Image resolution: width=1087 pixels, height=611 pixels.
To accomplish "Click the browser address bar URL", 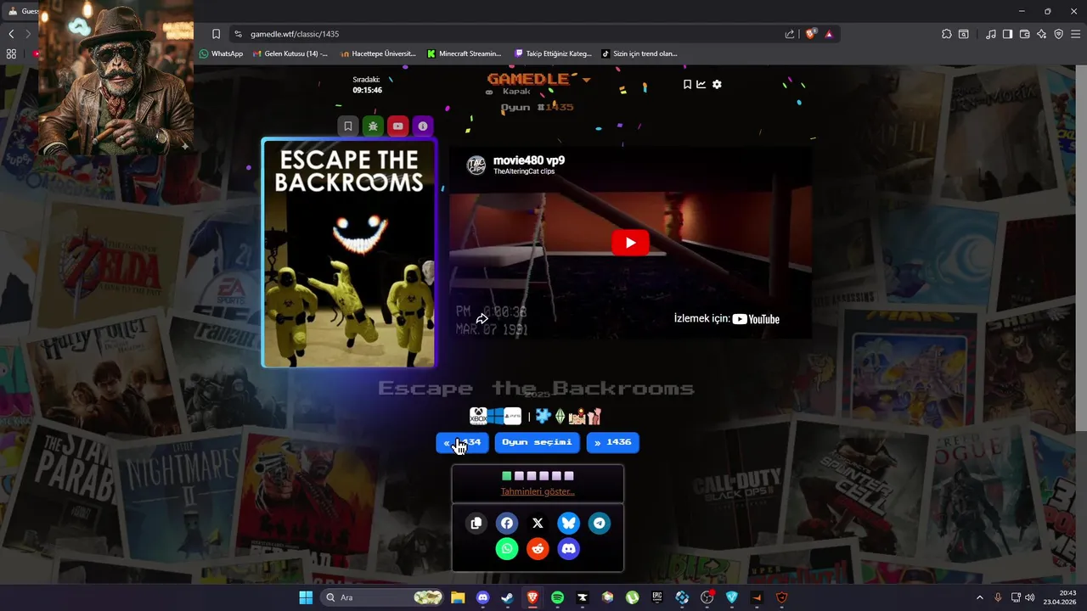I will [x=295, y=34].
